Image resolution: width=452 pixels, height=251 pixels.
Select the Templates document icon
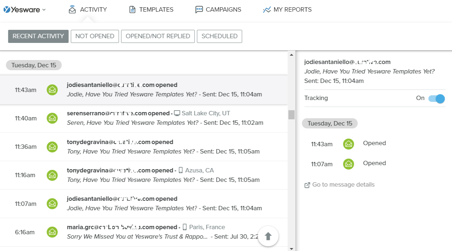132,9
